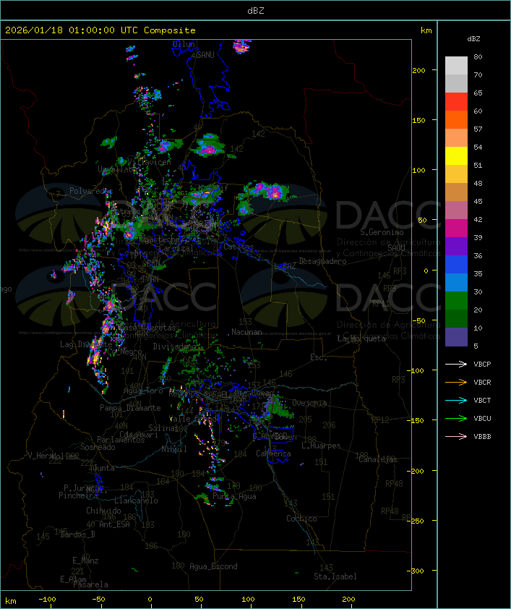Select the light gray 70-80 dBZ swatch
The width and height of the screenshot is (511, 609).
point(456,66)
